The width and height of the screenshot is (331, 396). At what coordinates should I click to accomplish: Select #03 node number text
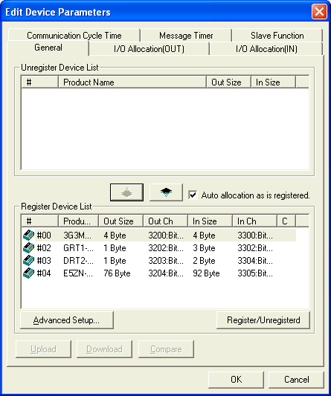[x=44, y=261]
